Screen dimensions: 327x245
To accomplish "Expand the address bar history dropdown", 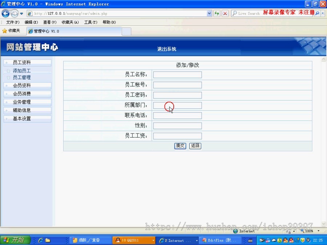I will click(x=209, y=13).
